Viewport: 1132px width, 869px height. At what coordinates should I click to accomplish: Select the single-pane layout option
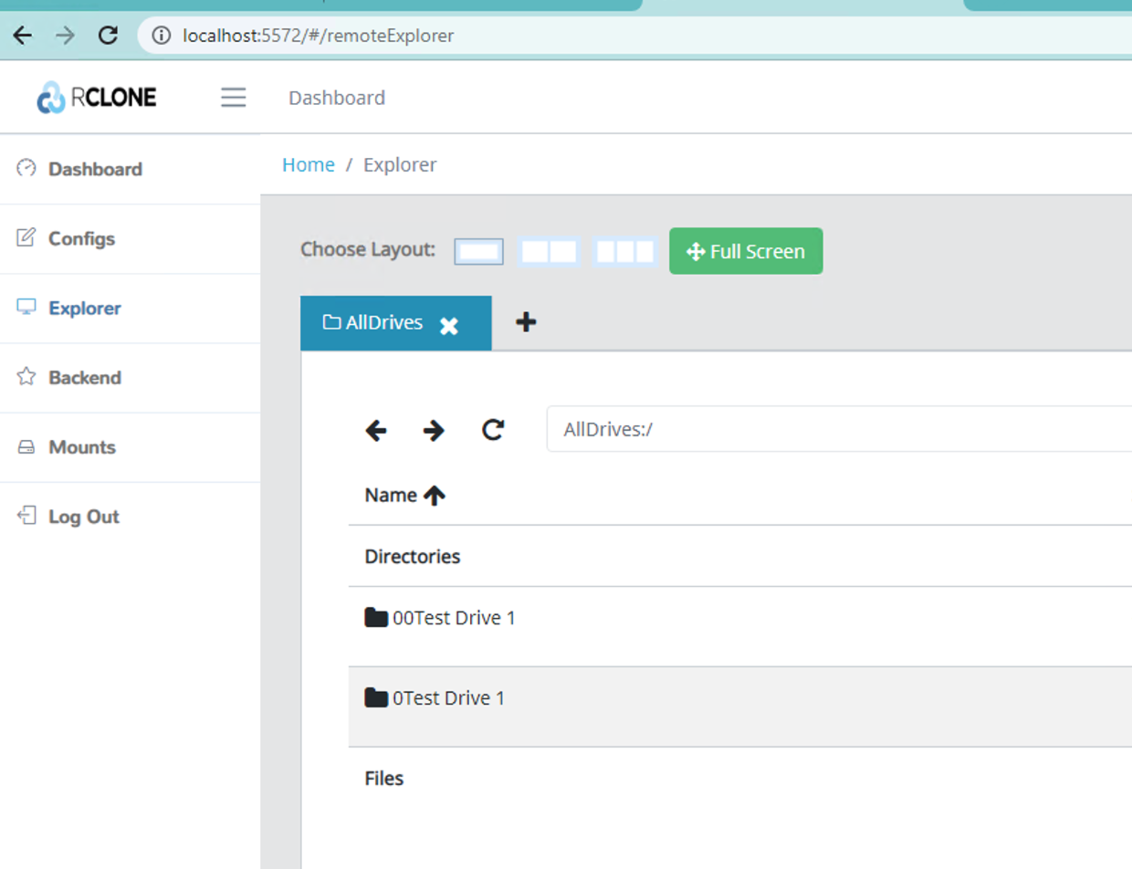click(478, 251)
